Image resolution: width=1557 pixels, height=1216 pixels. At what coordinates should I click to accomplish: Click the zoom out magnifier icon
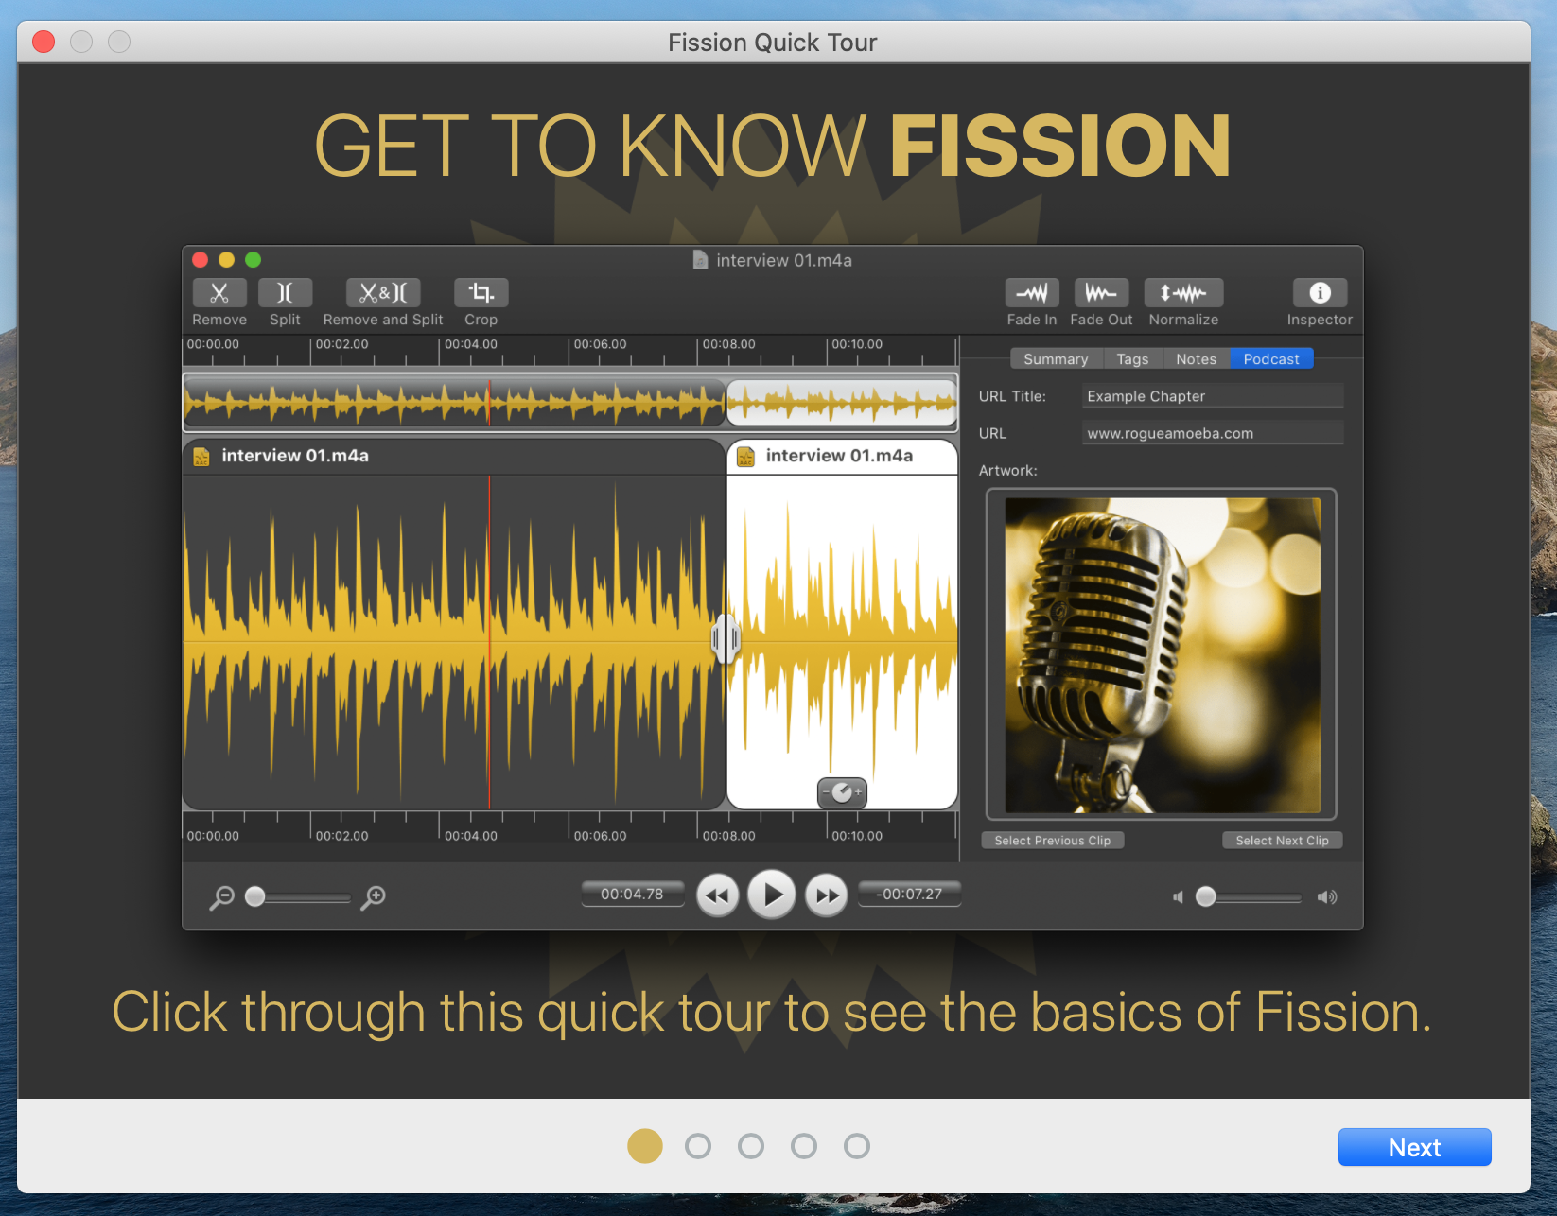221,897
